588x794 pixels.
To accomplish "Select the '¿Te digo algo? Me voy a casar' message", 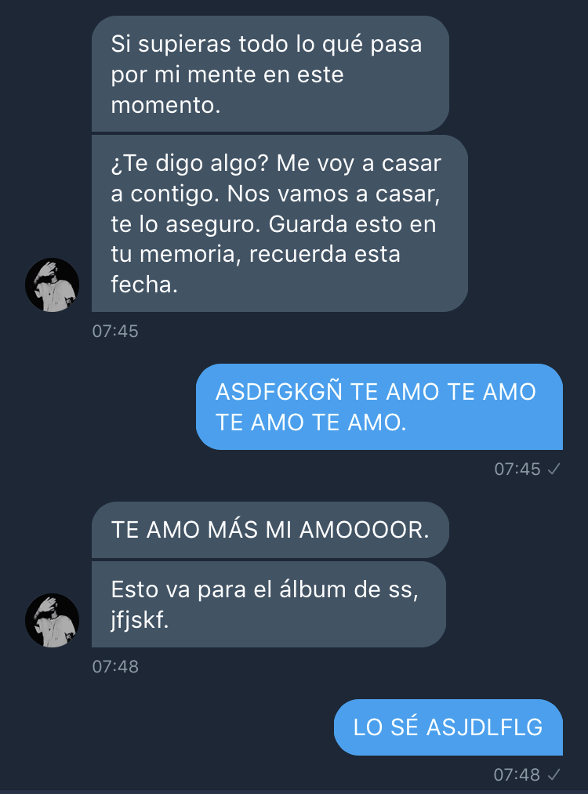I will [x=280, y=223].
